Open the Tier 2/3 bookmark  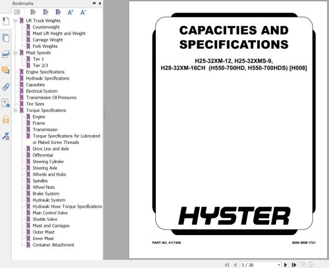(x=40, y=65)
